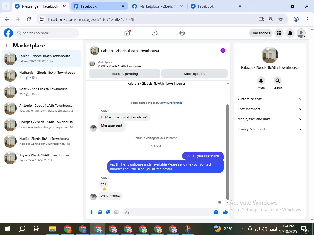
Task: Open the Tayvo conversation
Action: (x=41, y=158)
